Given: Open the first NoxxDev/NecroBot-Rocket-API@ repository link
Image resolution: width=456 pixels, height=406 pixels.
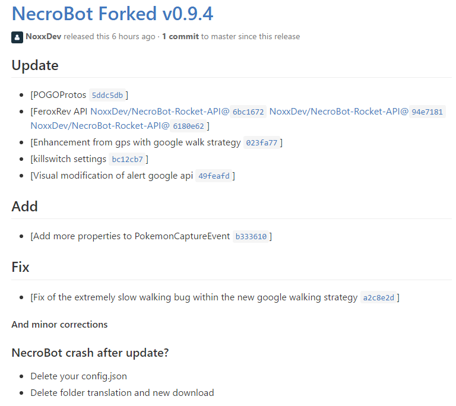Looking at the screenshot, I should [160, 112].
